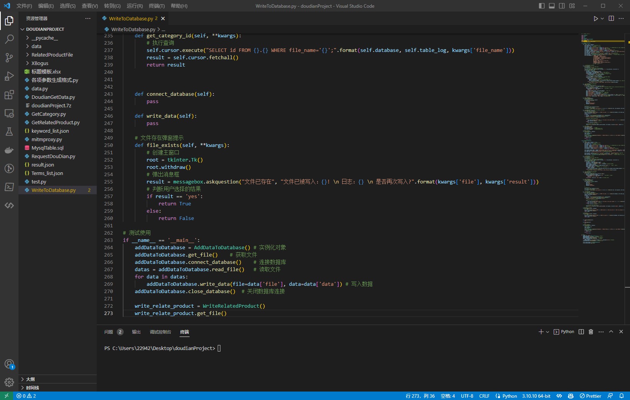Click the feedback icon in status bar

pyautogui.click(x=610, y=396)
